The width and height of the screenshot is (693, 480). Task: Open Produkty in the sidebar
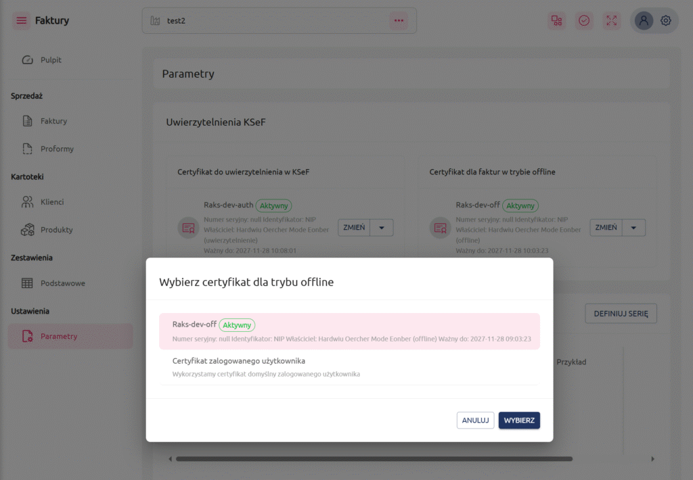click(56, 230)
